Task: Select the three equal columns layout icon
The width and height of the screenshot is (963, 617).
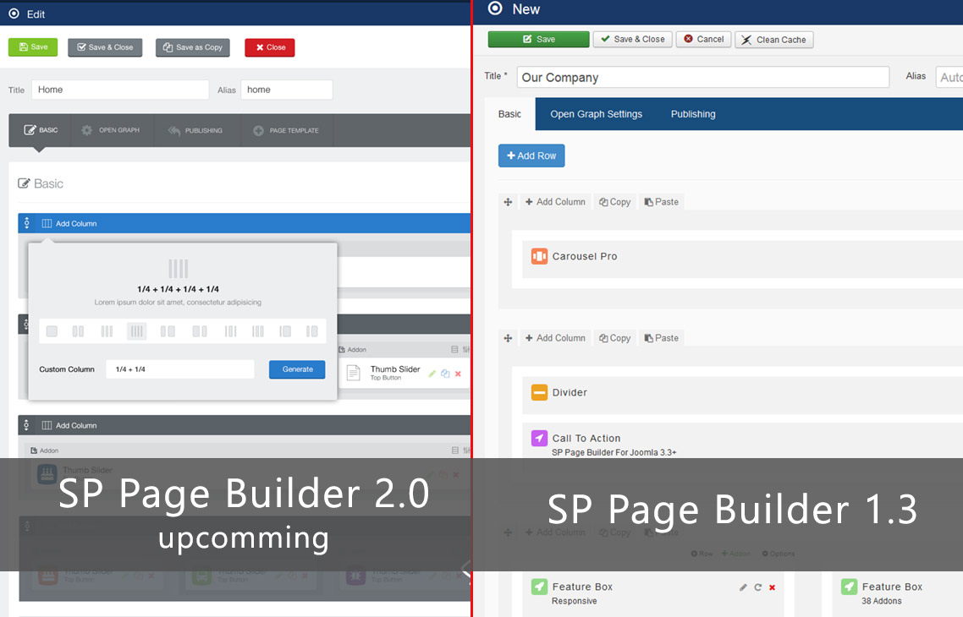Action: (107, 331)
